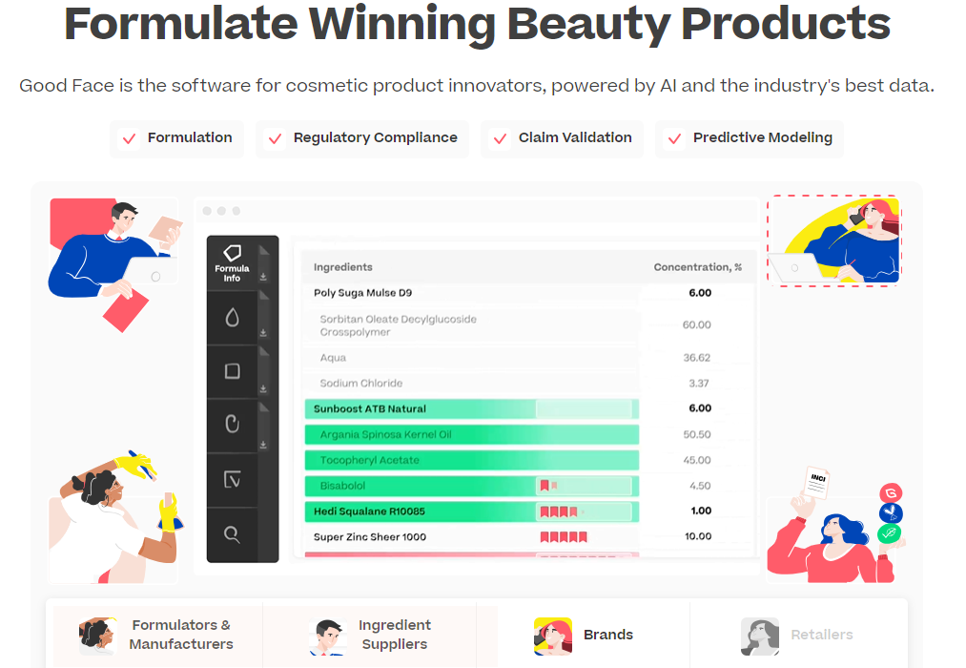966x668 pixels.
Task: Select the Hedi Squalane R10085 row
Action: tap(528, 511)
